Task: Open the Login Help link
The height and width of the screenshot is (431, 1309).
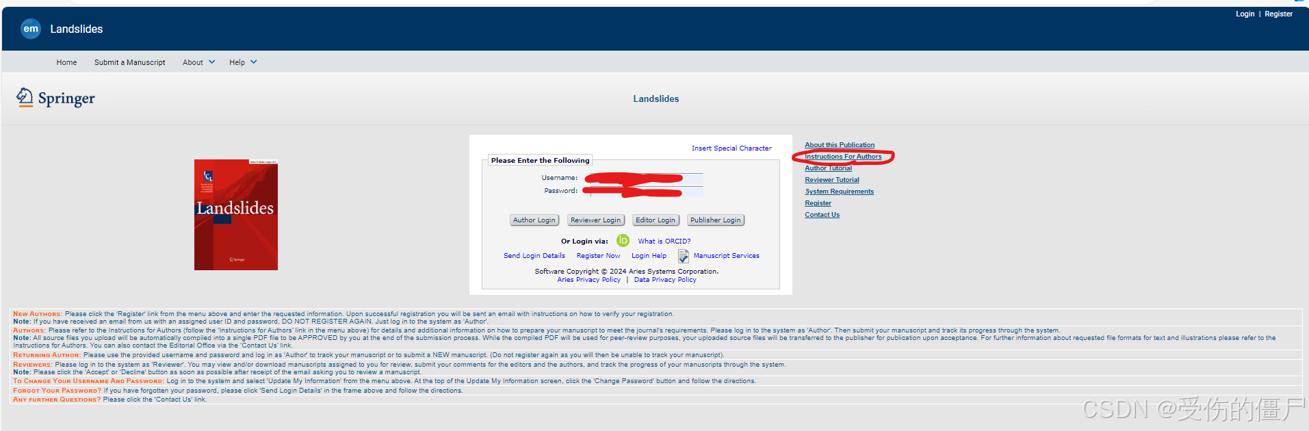Action: pos(649,256)
